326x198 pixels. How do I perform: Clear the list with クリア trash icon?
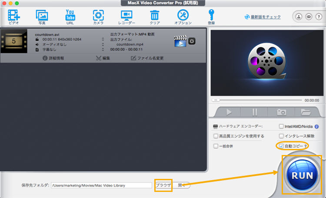(155, 17)
